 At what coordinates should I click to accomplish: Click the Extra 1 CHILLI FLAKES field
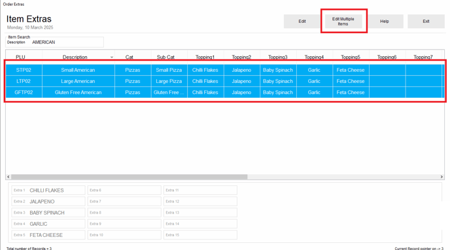pyautogui.click(x=48, y=190)
